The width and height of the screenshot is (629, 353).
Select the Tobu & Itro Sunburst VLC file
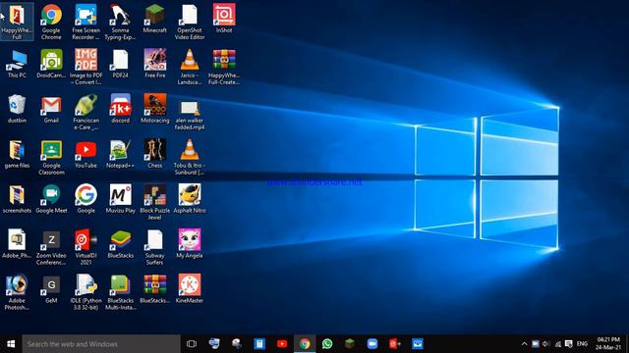190,157
